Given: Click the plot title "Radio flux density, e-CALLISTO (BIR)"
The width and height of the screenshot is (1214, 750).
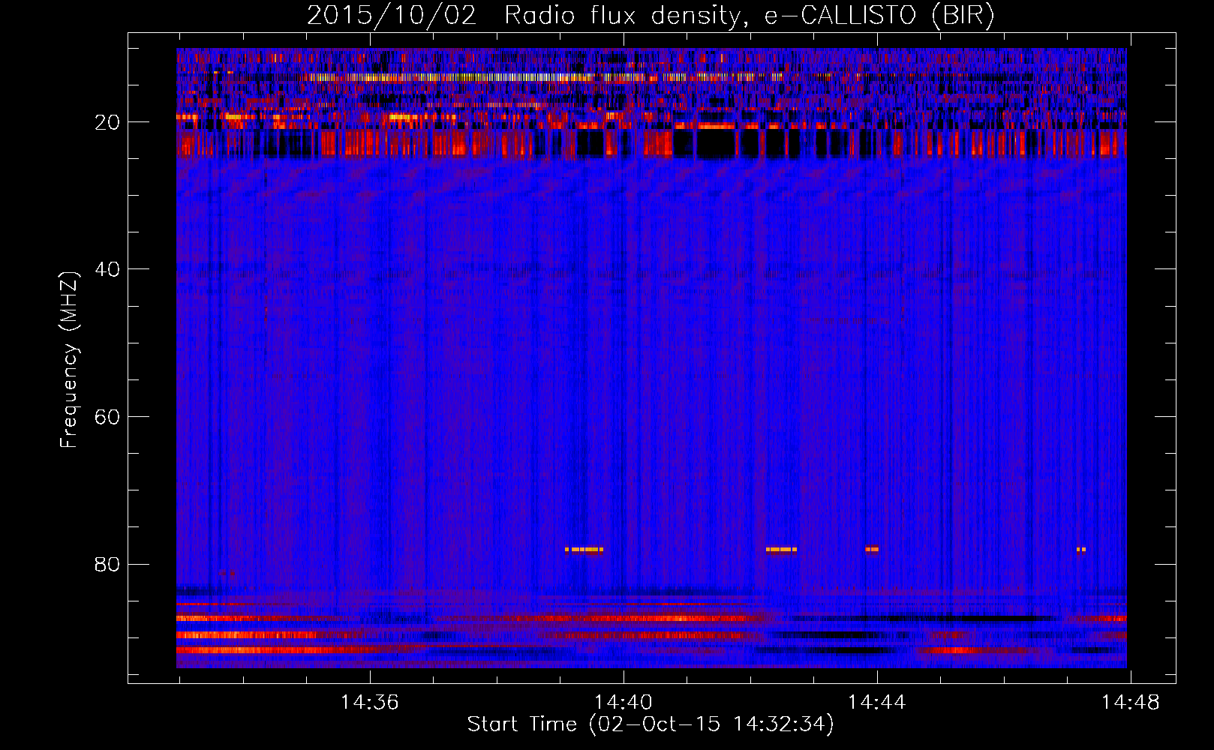Looking at the screenshot, I should click(749, 16).
